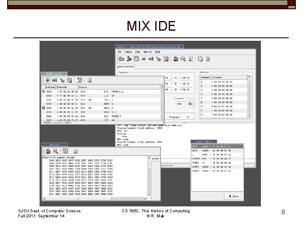Click Contents header in Memory table
303x227 pixels.
tap(229, 77)
